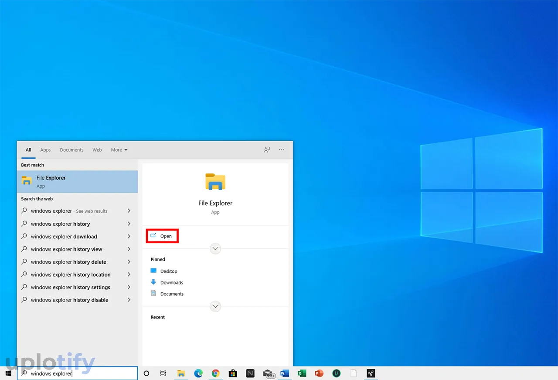
Task: Expand the Pinned list chevron below Documents
Action: pyautogui.click(x=215, y=306)
